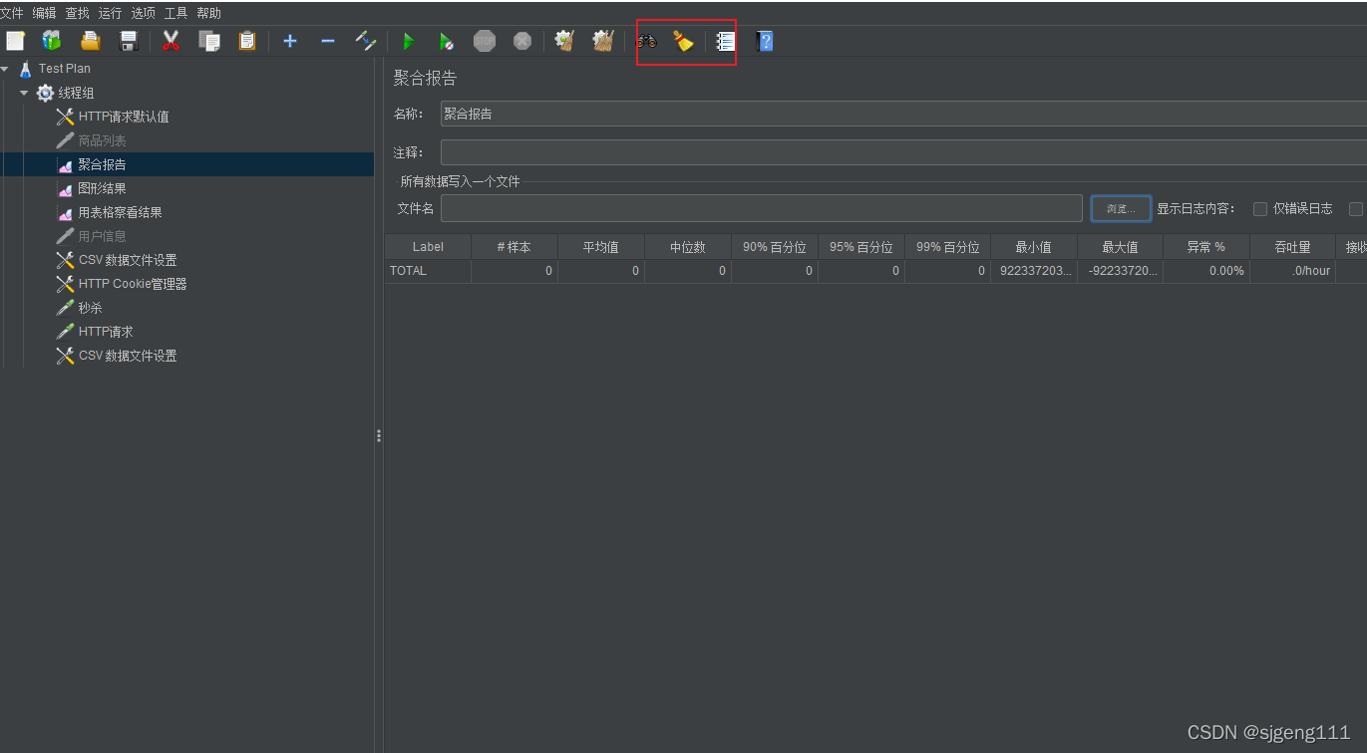Collapse the 线程组 tree node arrow
This screenshot has width=1367, height=753.
pos(24,93)
